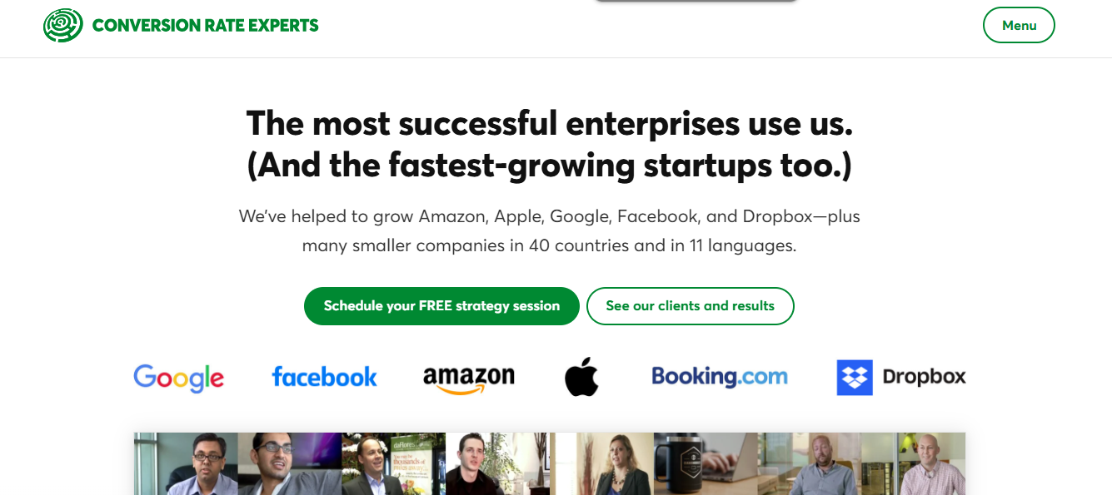The height and width of the screenshot is (495, 1112).
Task: Click the Facebook logo
Action: pyautogui.click(x=325, y=377)
